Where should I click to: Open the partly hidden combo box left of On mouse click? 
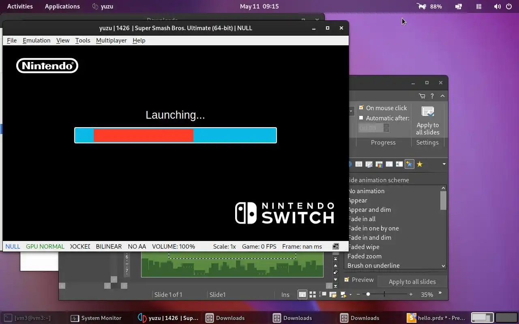pyautogui.click(x=352, y=111)
